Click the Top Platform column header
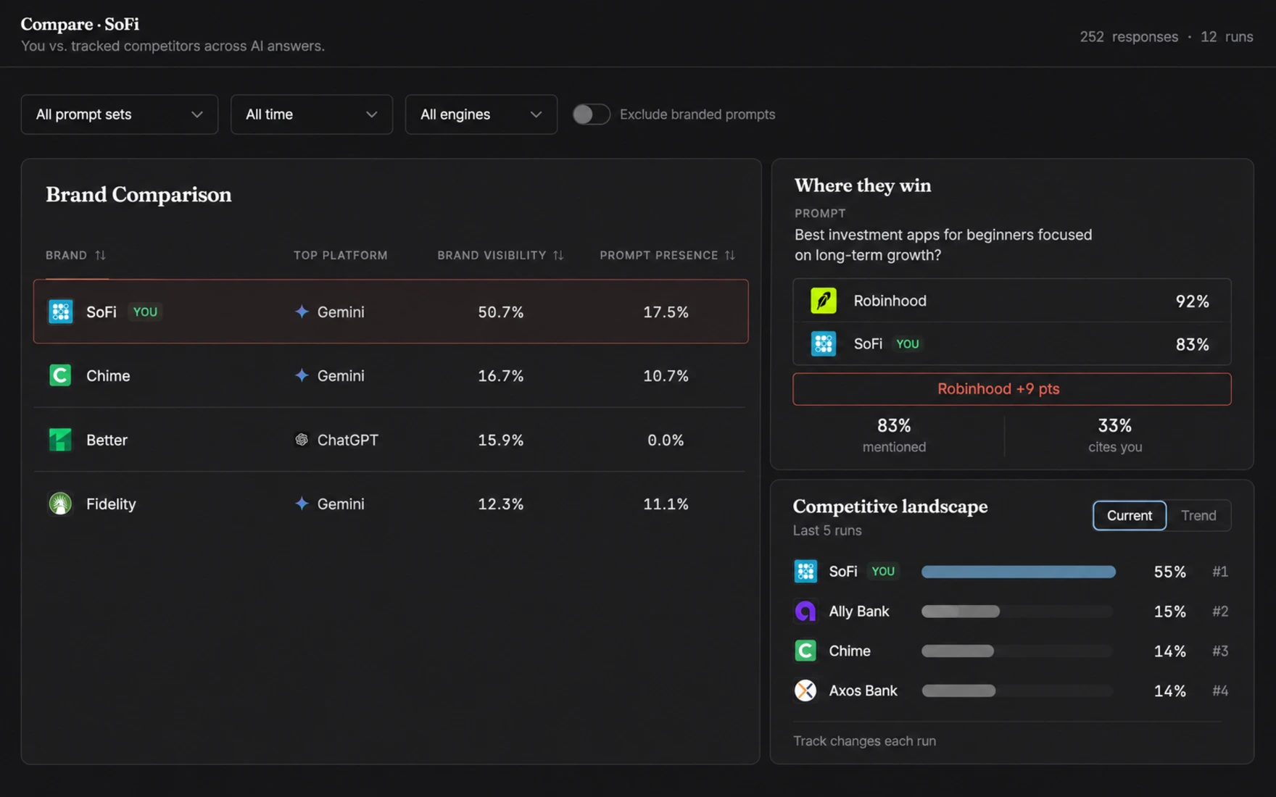This screenshot has height=797, width=1276. [341, 255]
